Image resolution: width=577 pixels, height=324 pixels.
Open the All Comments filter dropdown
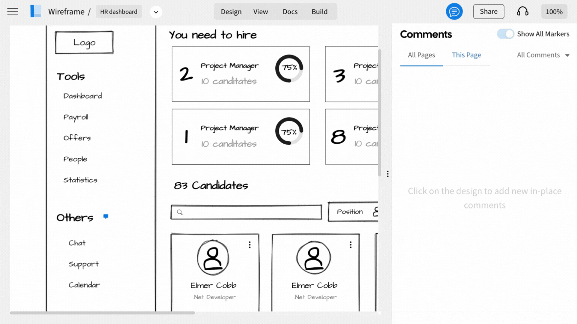(x=543, y=55)
